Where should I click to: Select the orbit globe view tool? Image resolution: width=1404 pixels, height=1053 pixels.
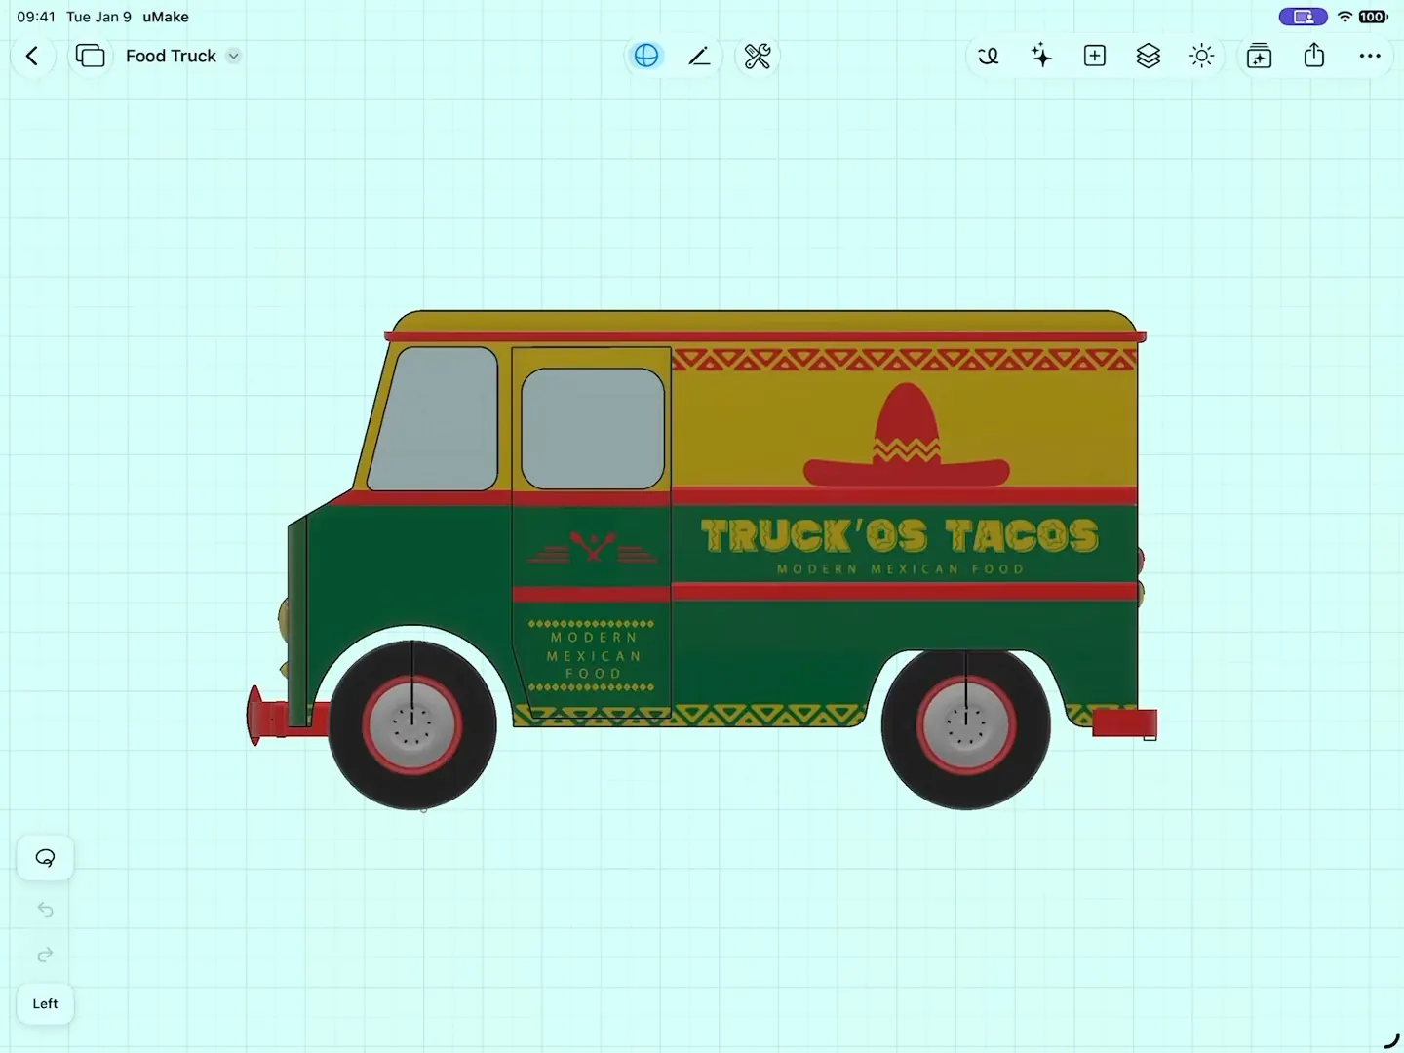tap(645, 57)
